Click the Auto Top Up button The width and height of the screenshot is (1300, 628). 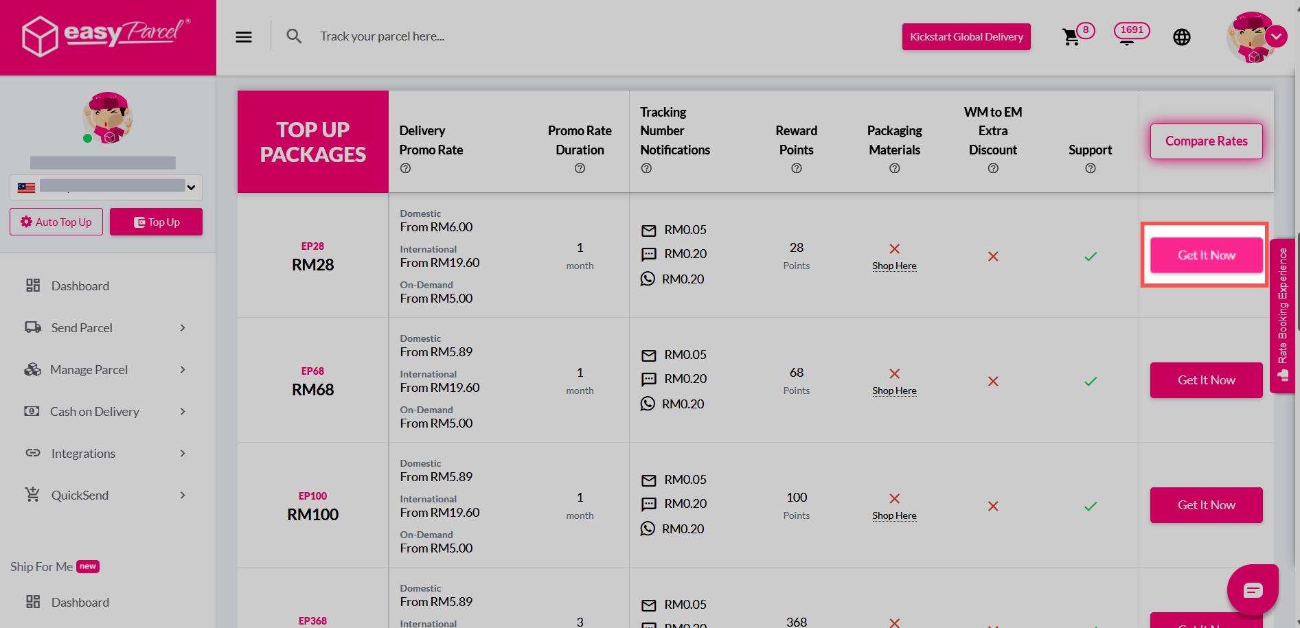[56, 222]
